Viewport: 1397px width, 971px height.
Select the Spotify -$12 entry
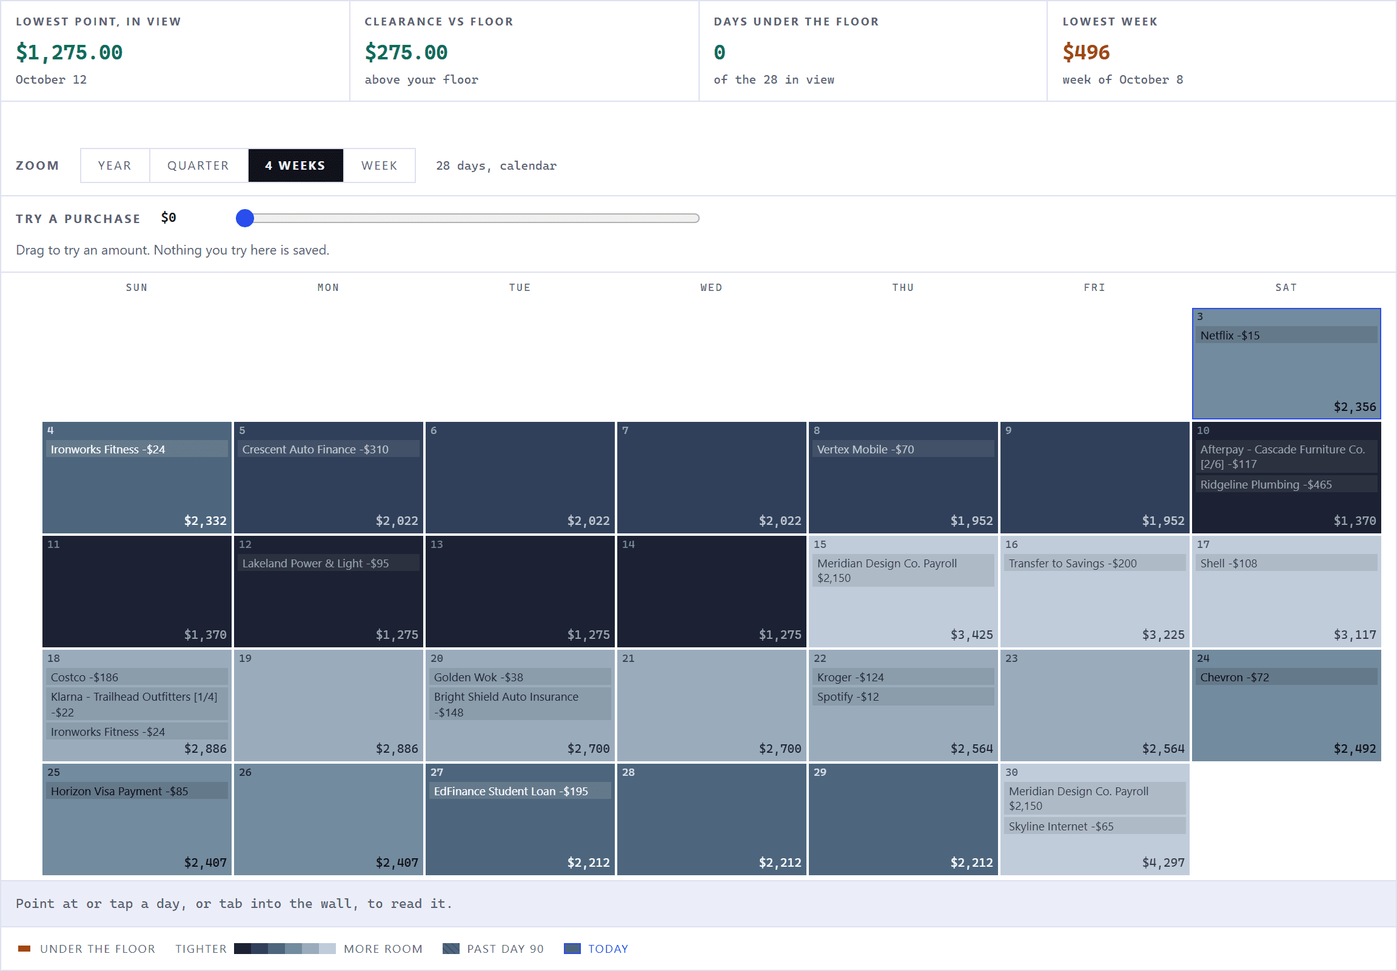903,696
